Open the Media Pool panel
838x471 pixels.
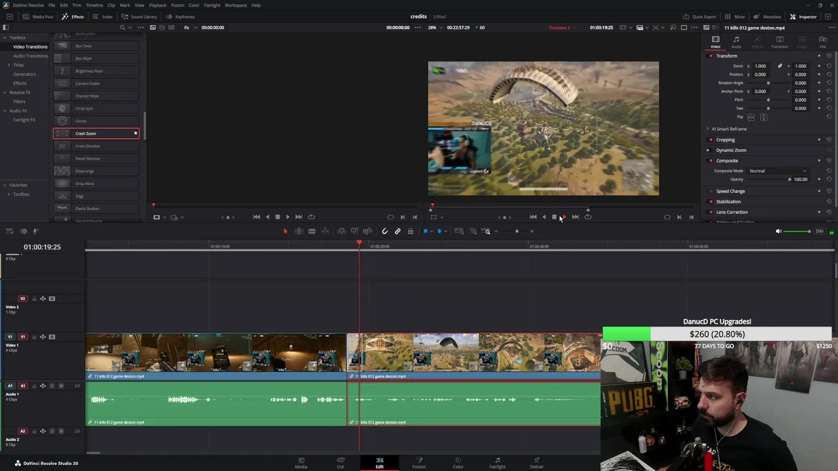point(39,16)
